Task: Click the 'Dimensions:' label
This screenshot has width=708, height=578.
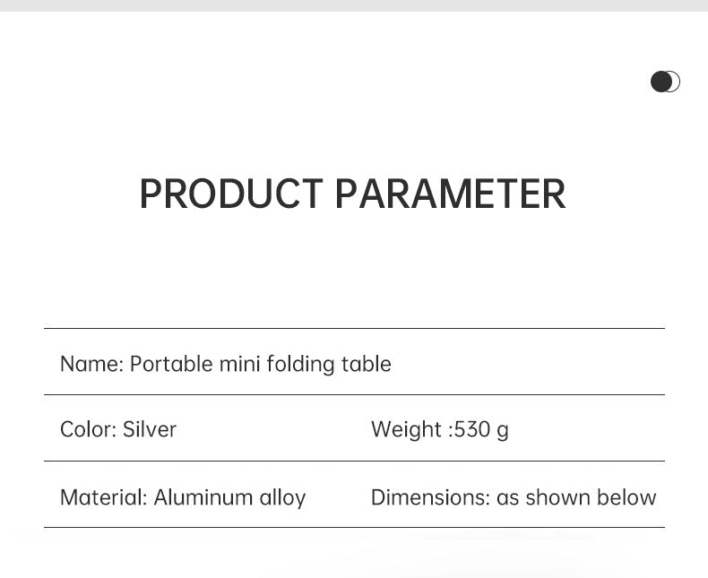Action: pos(430,497)
